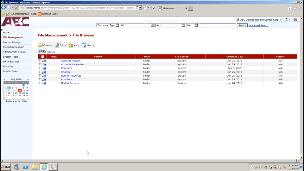The image size is (304, 171).
Task: Open browser home icon
Action: click(289, 8)
